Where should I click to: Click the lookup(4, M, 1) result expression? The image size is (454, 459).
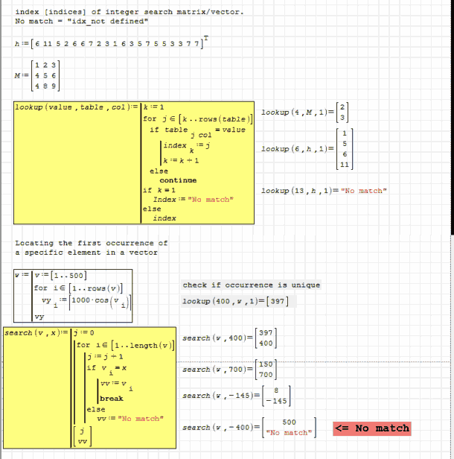point(304,112)
